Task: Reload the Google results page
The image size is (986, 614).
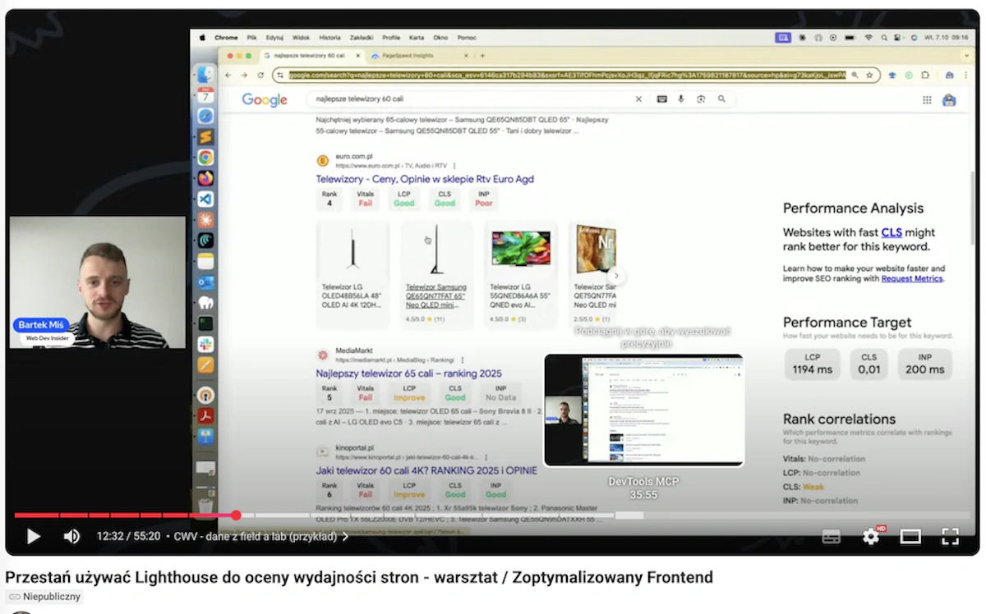Action: 261,75
